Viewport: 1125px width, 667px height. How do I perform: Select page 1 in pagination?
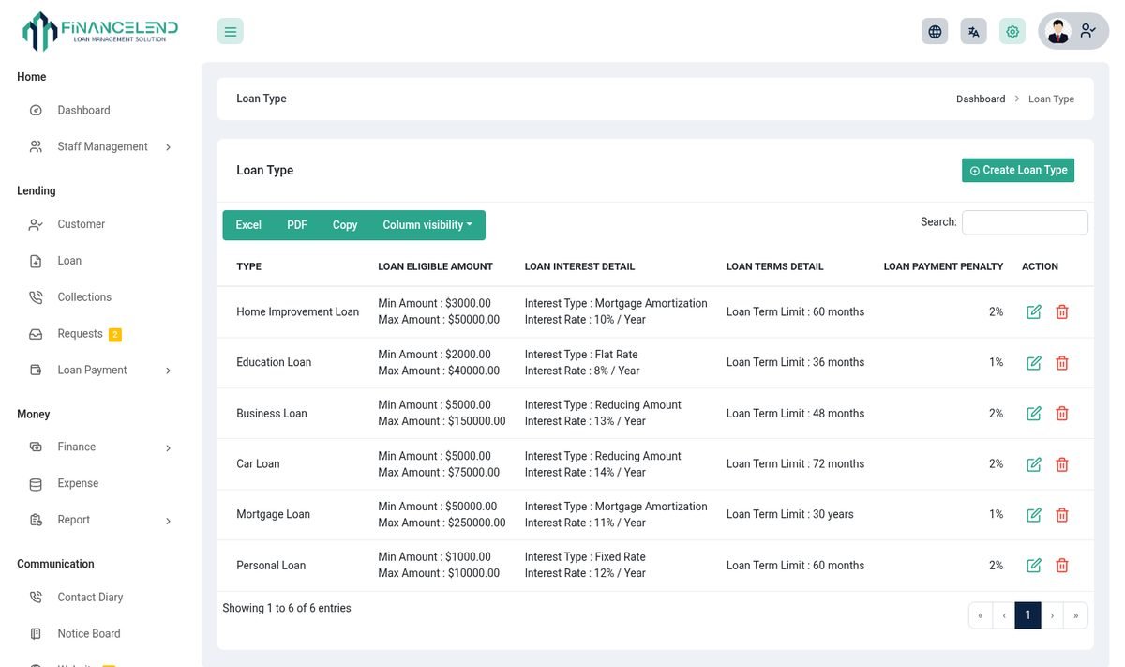click(1028, 615)
